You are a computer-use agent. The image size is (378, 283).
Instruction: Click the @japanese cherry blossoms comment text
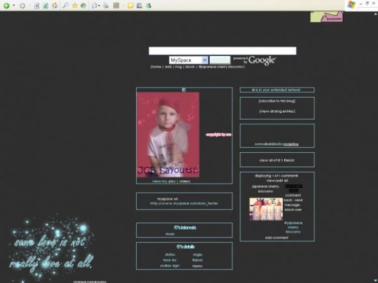293,228
